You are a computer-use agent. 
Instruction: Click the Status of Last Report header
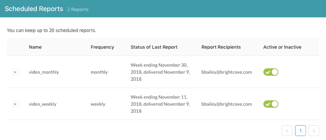click(154, 47)
